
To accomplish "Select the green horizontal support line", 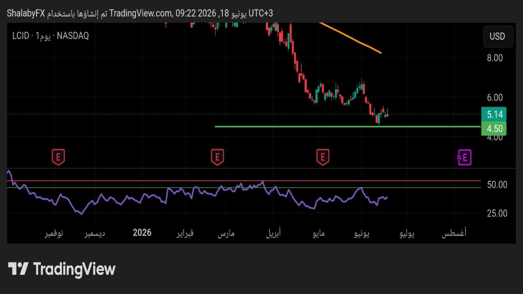I will [x=348, y=127].
